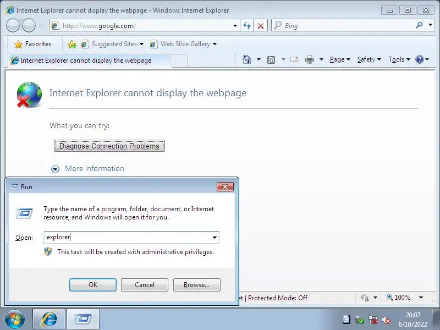The image size is (440, 330).
Task: Click the Help question mark icon
Action: pyautogui.click(x=420, y=59)
